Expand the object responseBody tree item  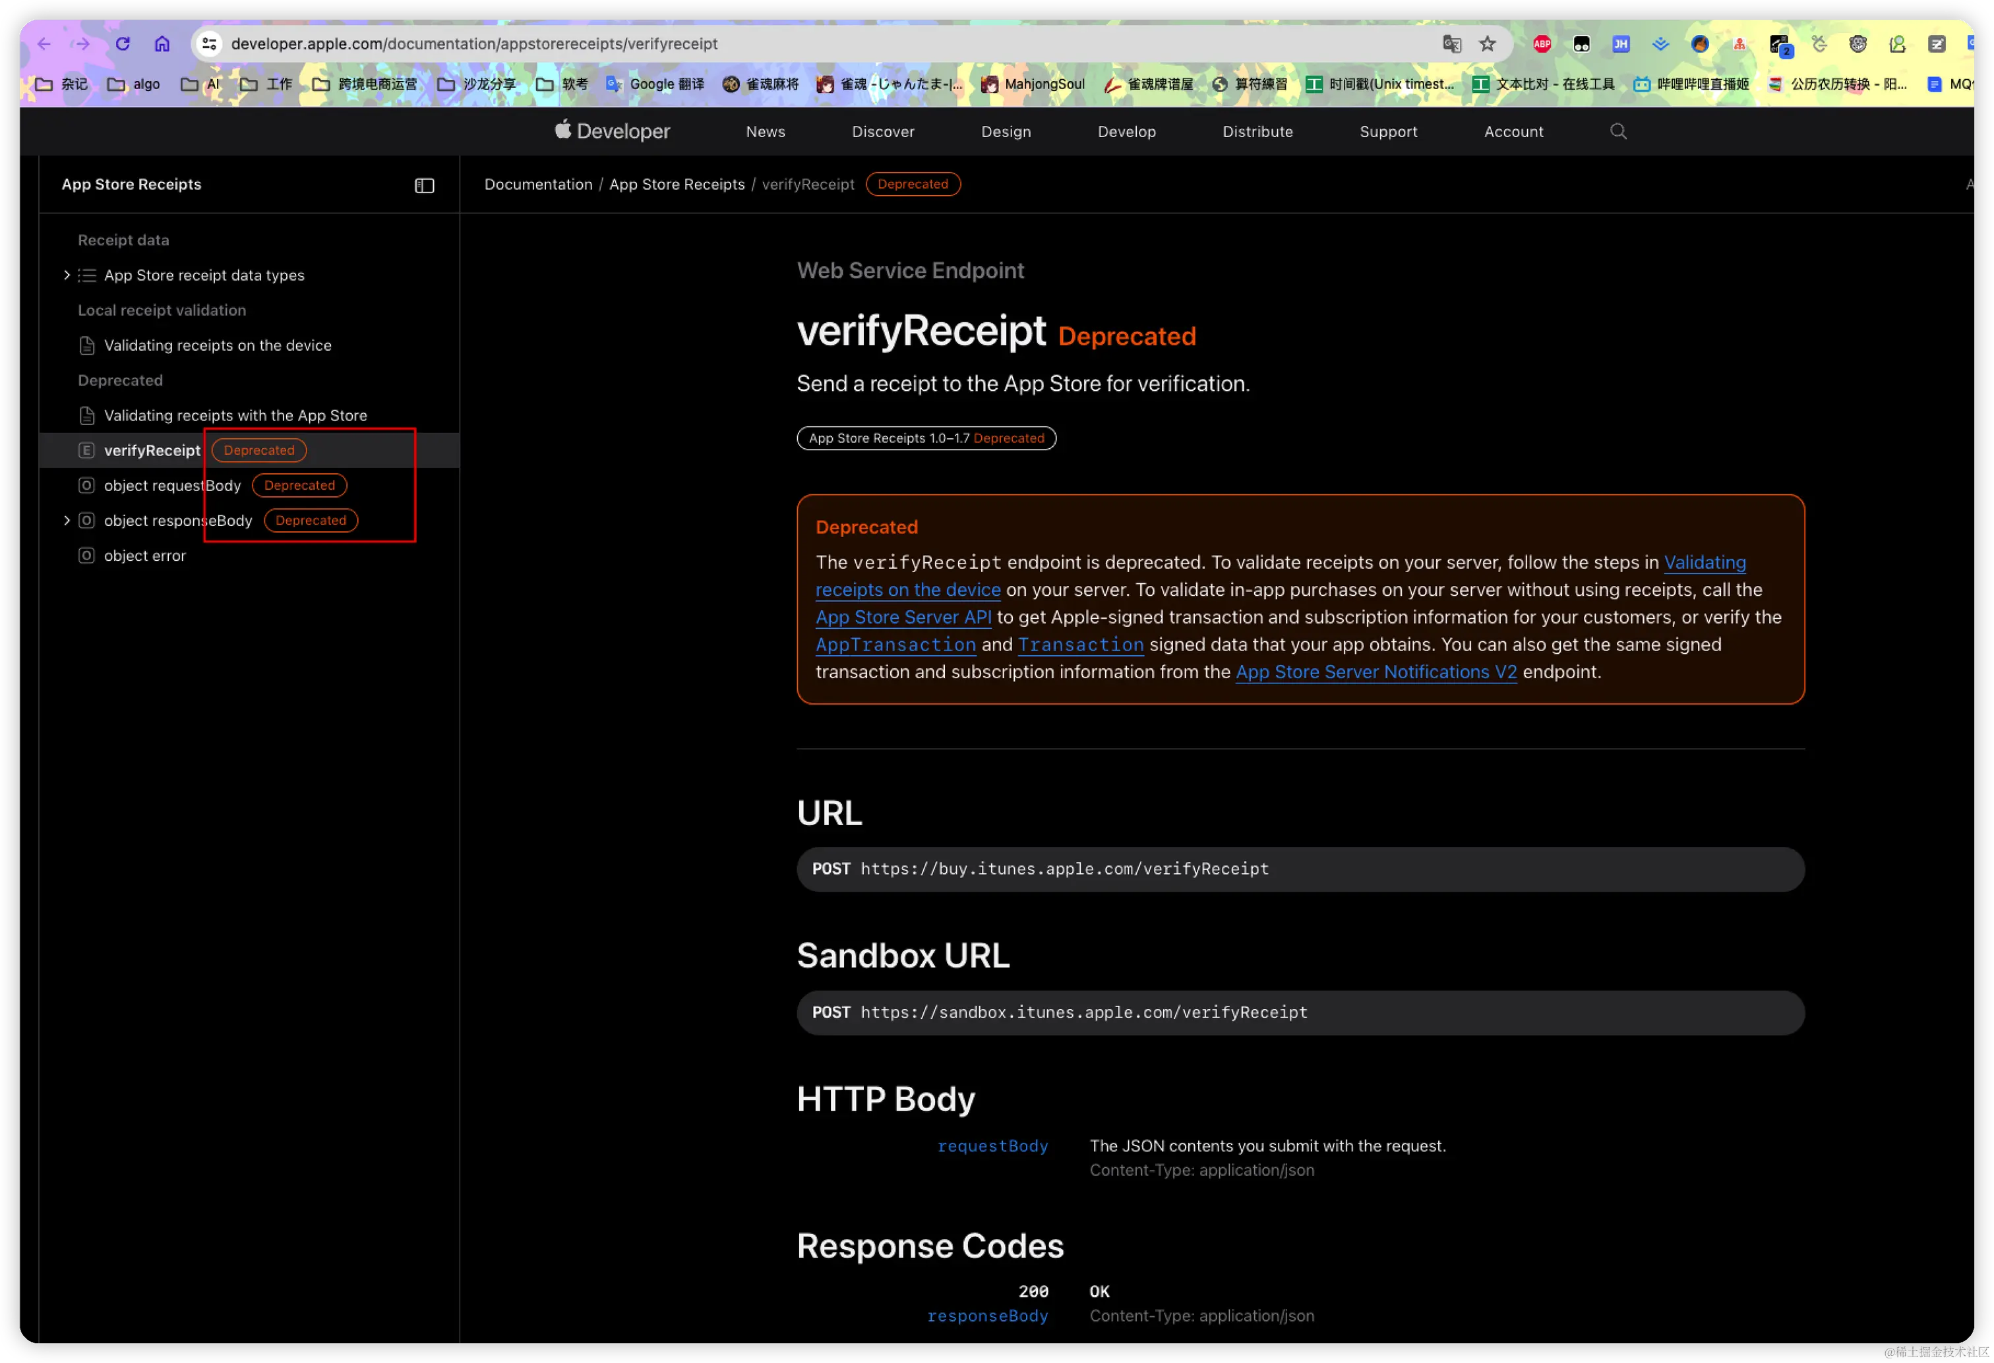(x=66, y=521)
